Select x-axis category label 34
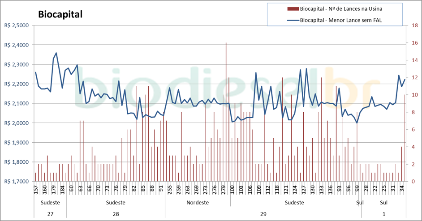This screenshot has height=221, width=422. (402, 190)
